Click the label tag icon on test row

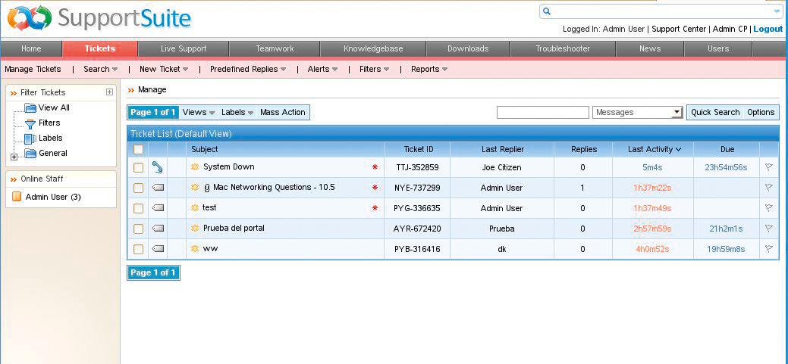tap(158, 207)
